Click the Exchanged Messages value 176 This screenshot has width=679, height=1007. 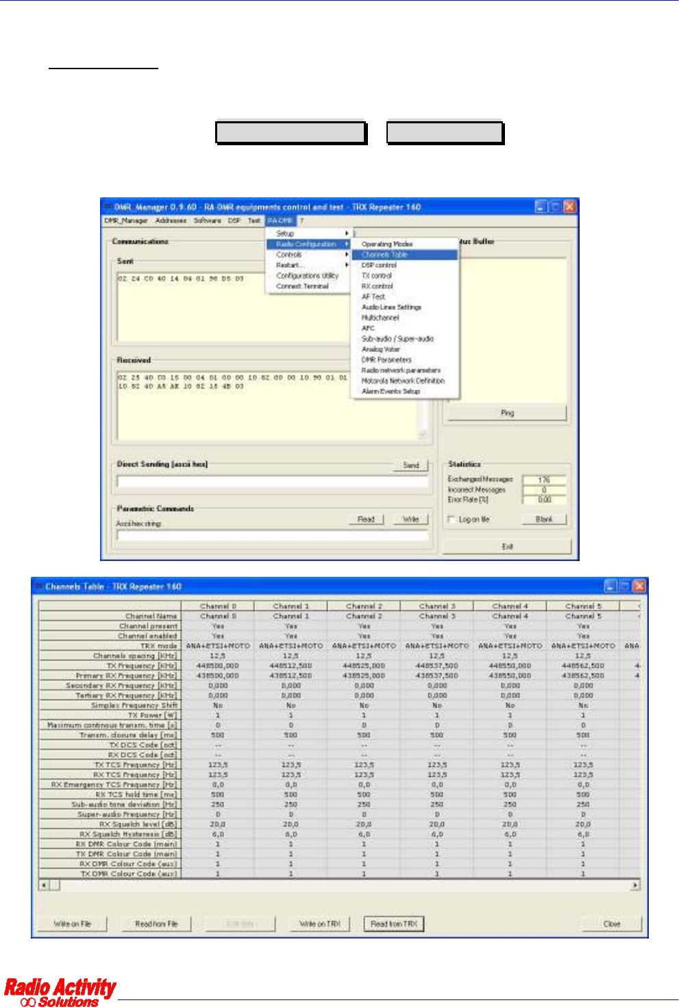pos(545,480)
